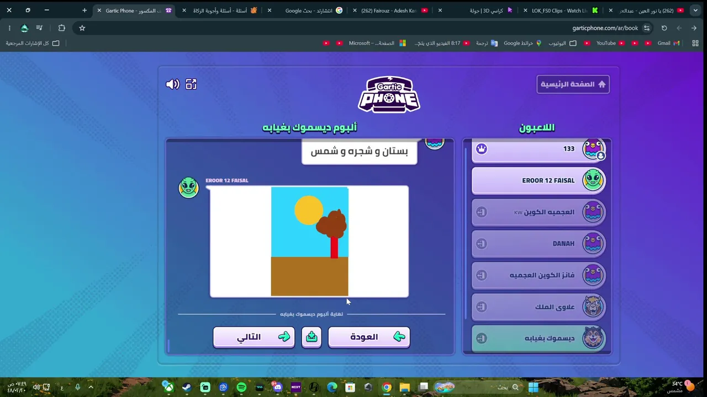Viewport: 707px width, 397px height.
Task: Download the album with the save icon
Action: 312,337
